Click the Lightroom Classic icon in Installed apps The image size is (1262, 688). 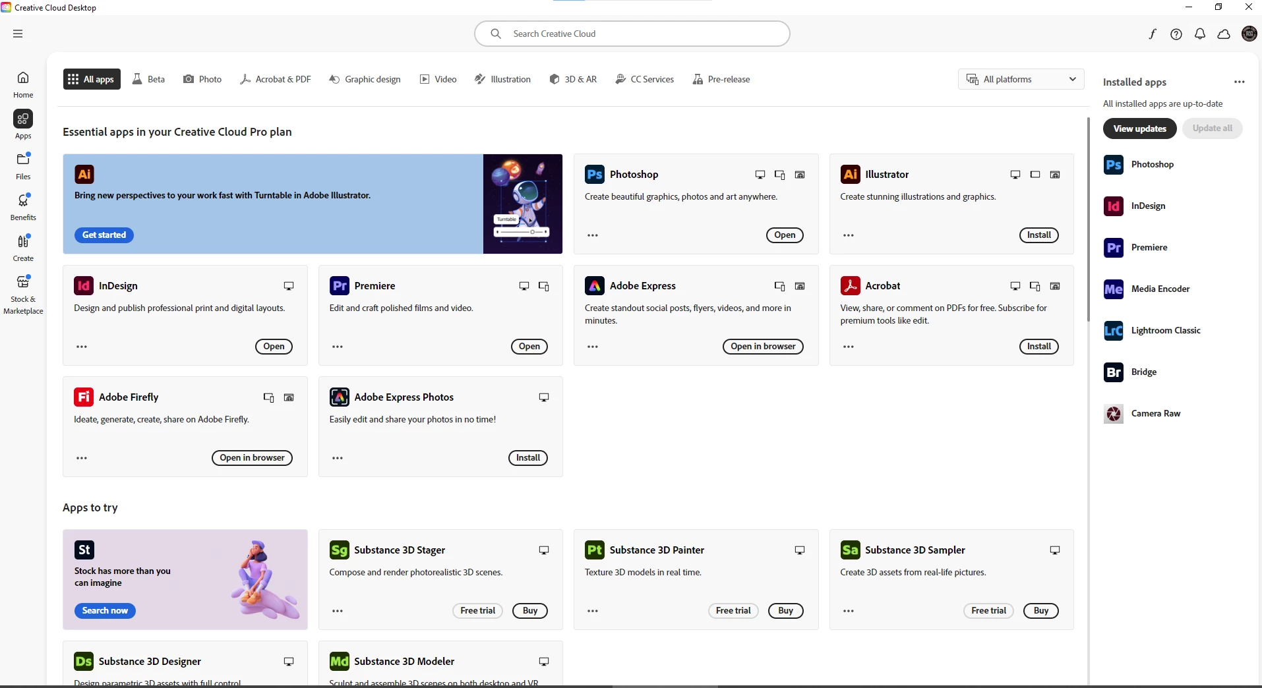(1114, 331)
